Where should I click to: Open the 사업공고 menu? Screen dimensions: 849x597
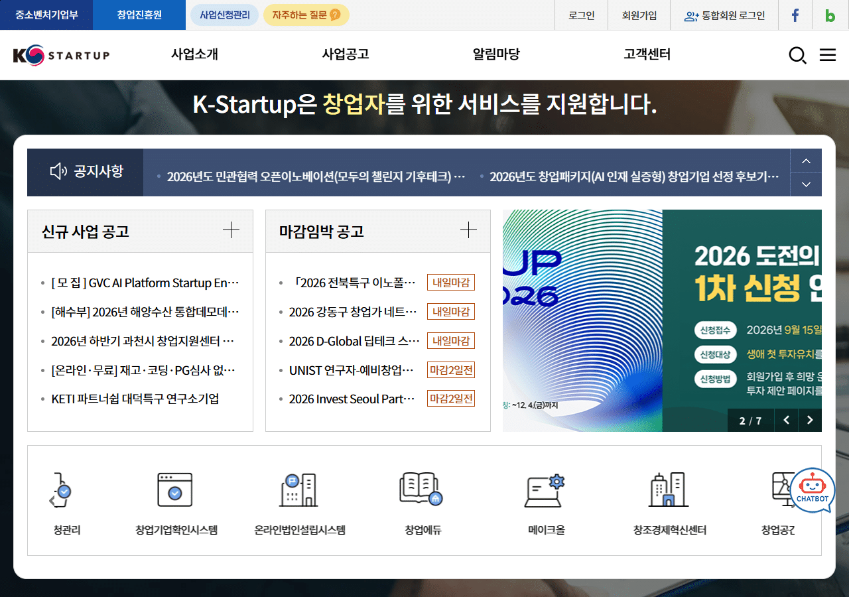(x=346, y=54)
